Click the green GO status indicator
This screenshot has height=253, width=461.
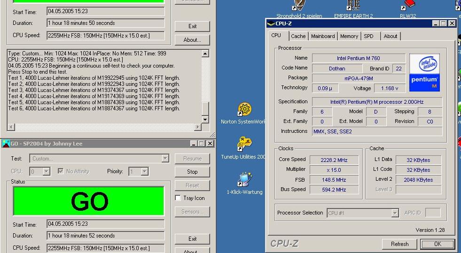click(88, 201)
